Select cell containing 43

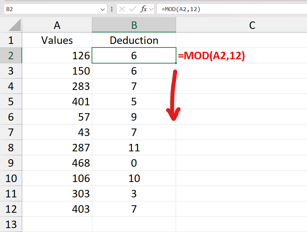point(57,132)
